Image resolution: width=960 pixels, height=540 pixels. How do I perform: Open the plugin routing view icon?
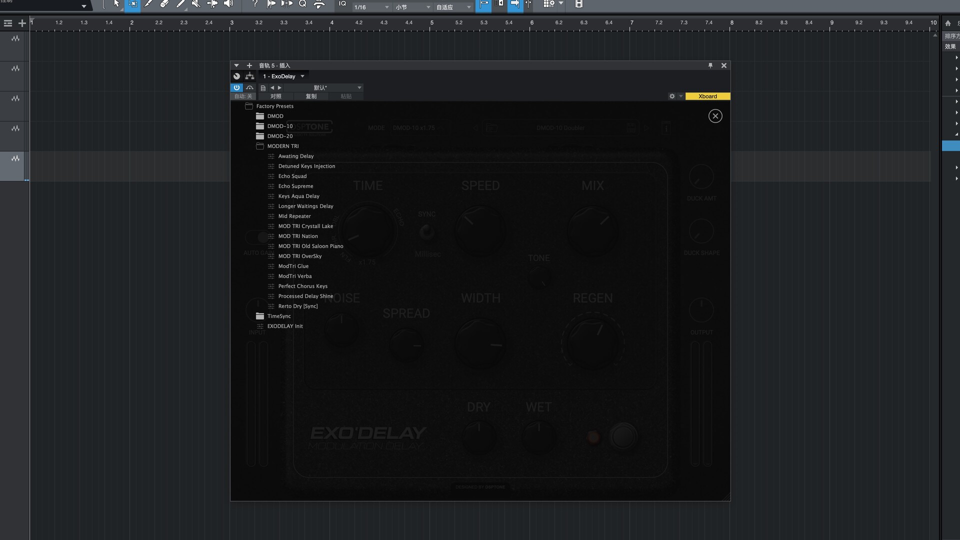[x=249, y=76]
